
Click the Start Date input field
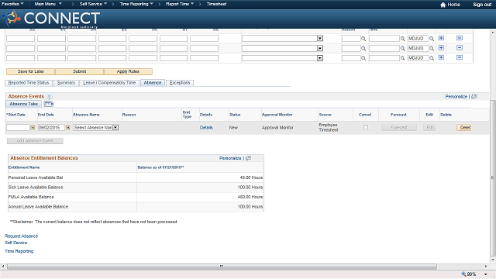click(18, 127)
